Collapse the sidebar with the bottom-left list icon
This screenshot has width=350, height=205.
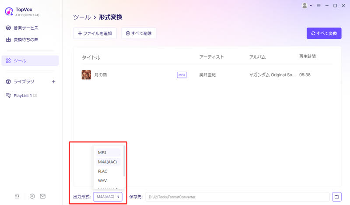click(17, 196)
